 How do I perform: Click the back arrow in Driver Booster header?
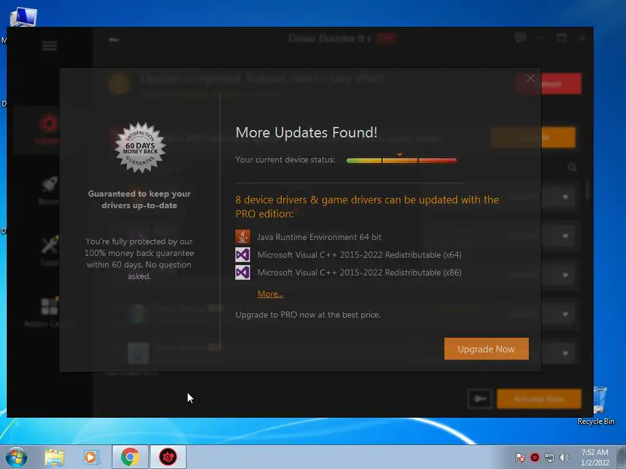point(114,40)
